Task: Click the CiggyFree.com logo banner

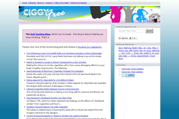Action: [x=89, y=14]
